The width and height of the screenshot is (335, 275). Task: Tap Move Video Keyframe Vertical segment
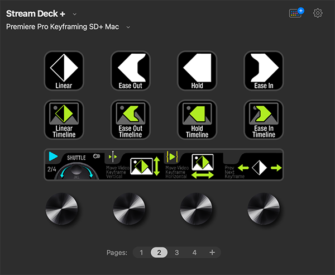tap(134, 165)
